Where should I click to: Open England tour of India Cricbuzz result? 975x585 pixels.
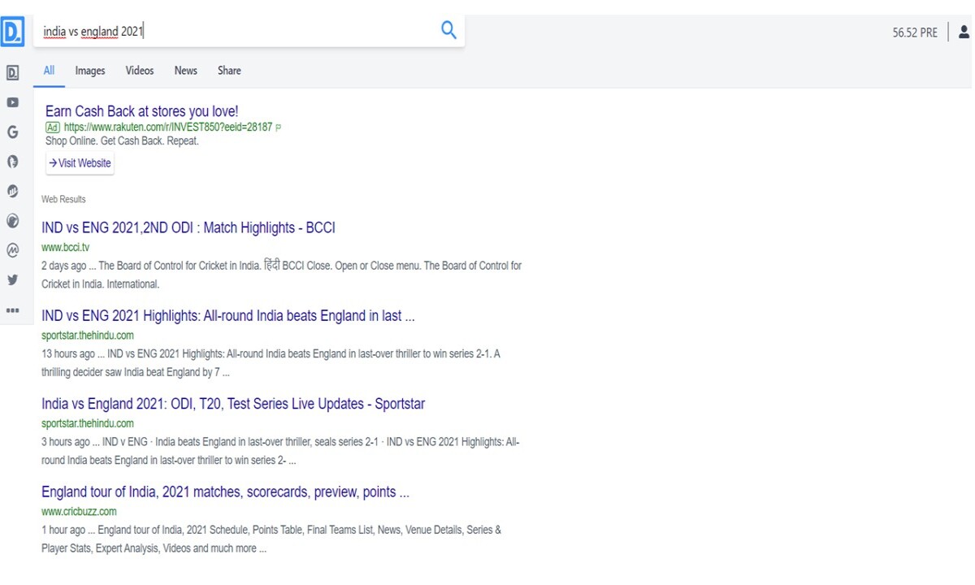pos(225,492)
